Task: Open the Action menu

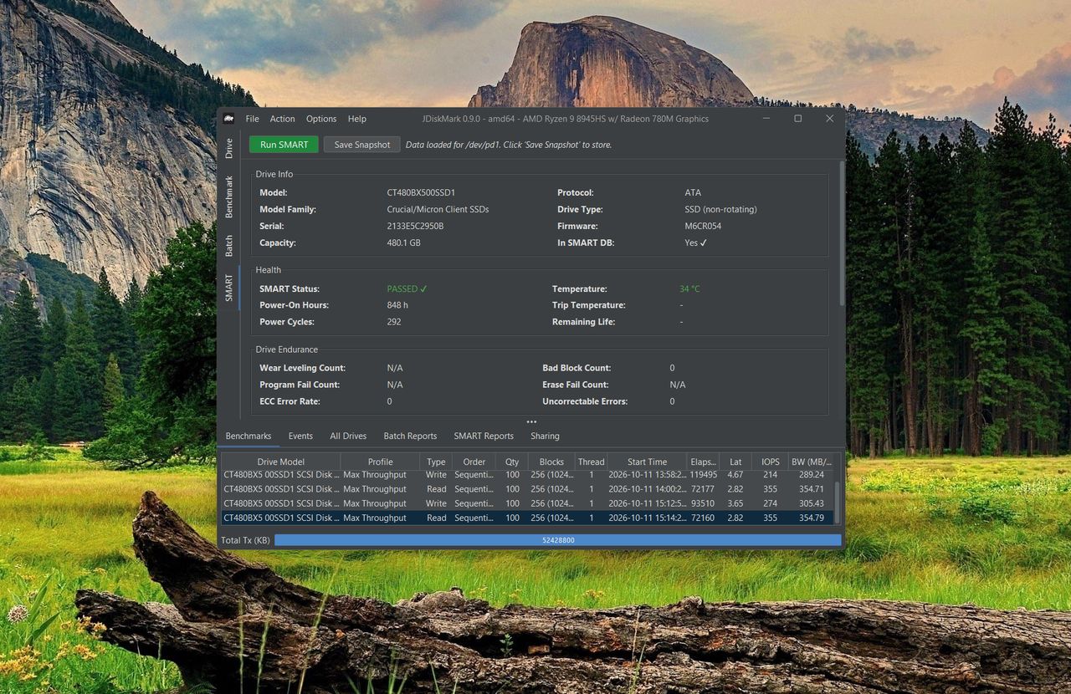Action: click(282, 119)
